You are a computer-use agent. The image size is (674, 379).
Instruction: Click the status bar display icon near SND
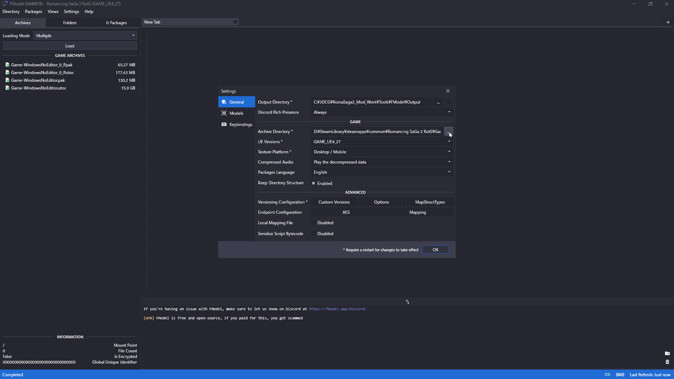point(607,374)
